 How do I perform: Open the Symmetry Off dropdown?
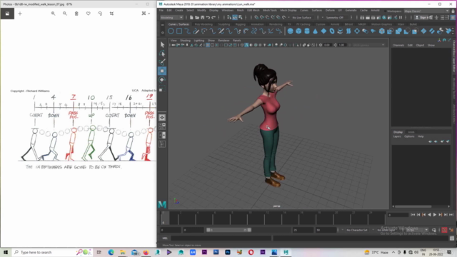point(338,17)
